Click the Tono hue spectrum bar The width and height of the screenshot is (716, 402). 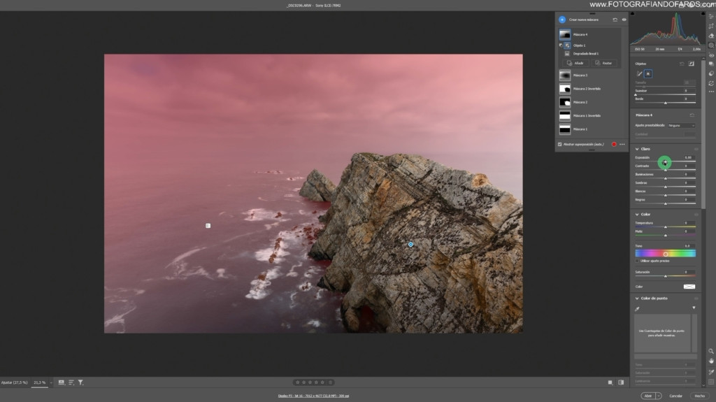tap(666, 254)
